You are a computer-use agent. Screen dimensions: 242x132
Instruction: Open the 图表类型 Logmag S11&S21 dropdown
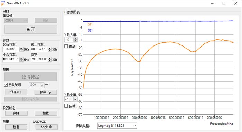pyautogui.click(x=117, y=126)
